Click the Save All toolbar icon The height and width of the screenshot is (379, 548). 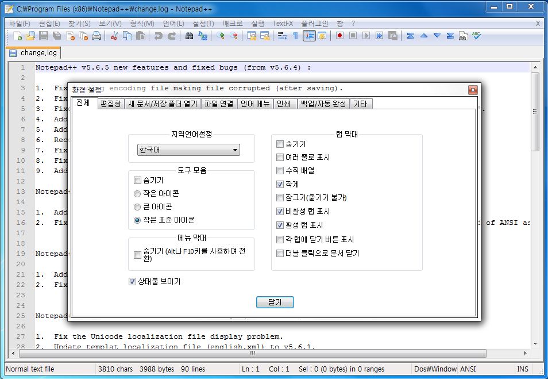57,36
